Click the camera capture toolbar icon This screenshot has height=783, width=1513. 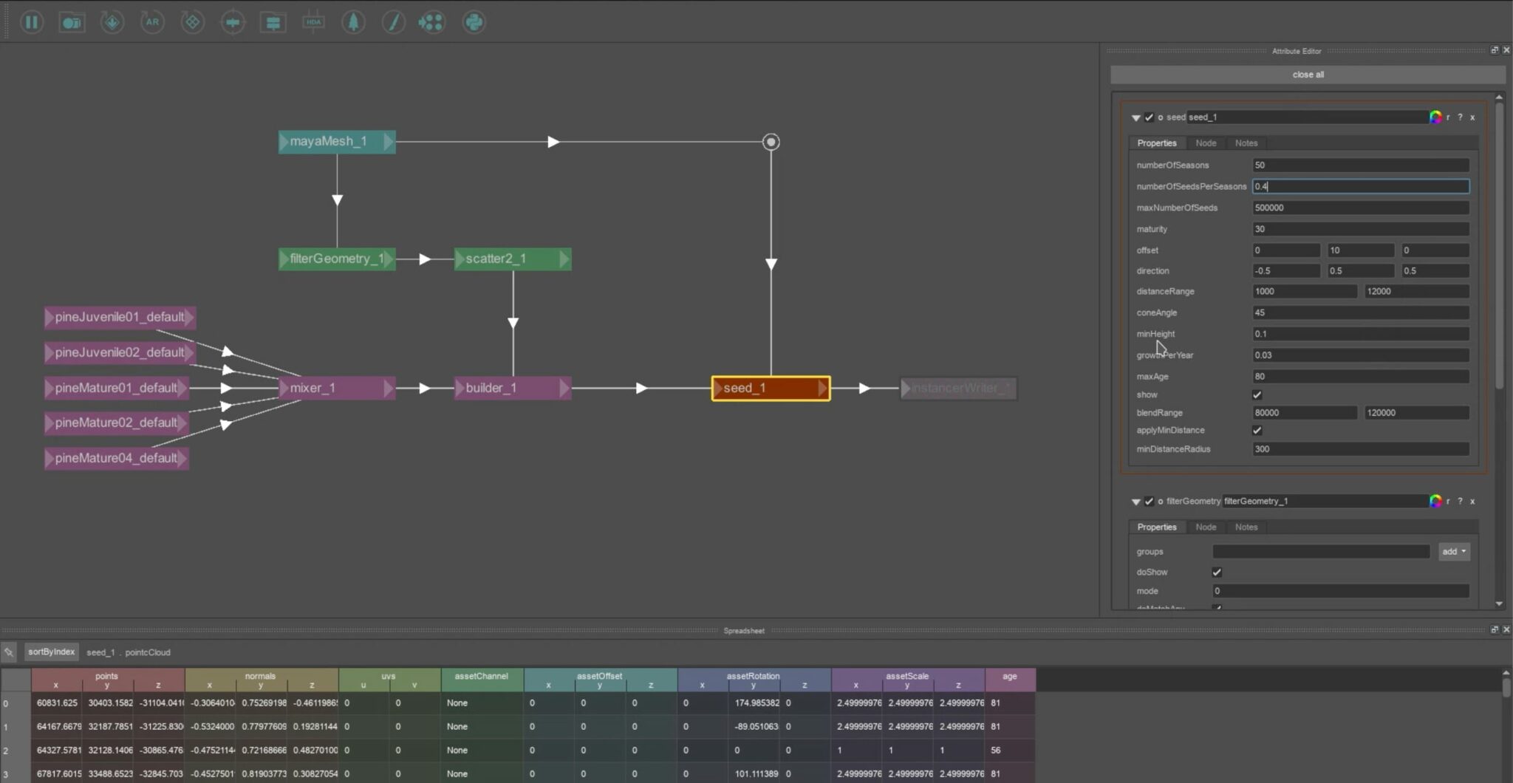[x=72, y=22]
